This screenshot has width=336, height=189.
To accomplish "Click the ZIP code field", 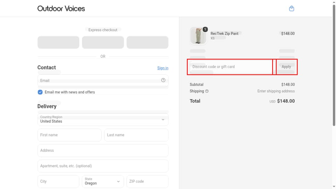I will (147, 181).
